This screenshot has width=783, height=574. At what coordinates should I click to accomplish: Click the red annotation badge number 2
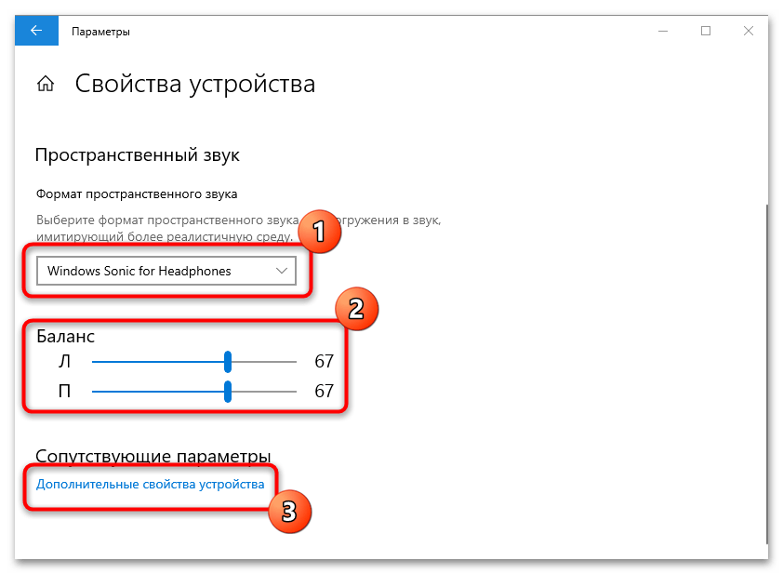point(354,308)
